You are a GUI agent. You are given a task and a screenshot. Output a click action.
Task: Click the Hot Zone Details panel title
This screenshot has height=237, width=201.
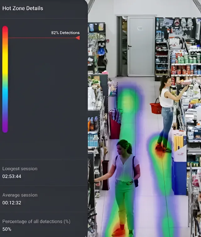23,8
